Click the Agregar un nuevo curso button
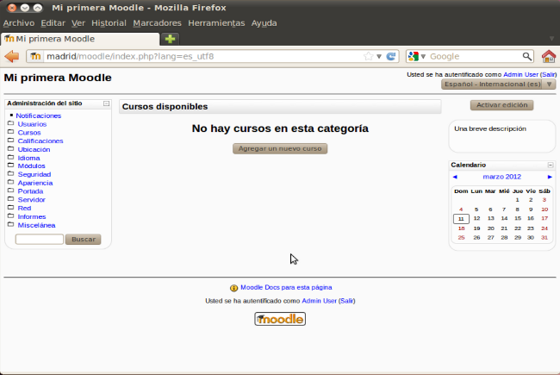Screen dimensions: 560x375 coord(280,148)
